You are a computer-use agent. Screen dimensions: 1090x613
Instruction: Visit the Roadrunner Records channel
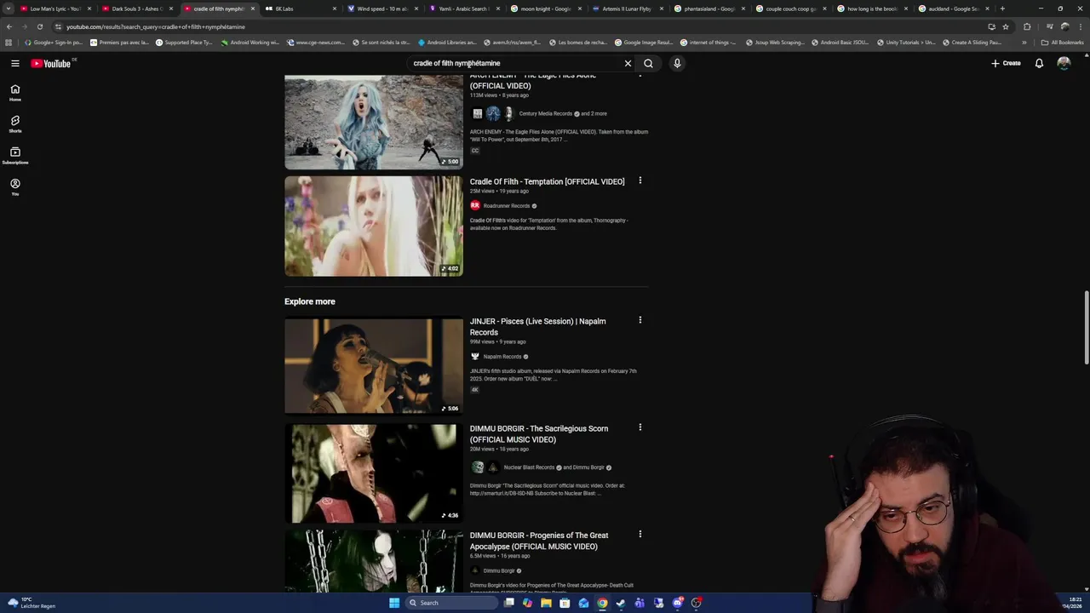tap(507, 206)
